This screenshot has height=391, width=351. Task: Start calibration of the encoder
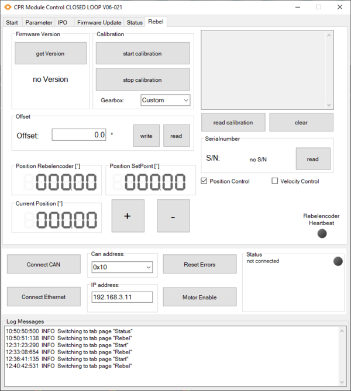click(x=142, y=53)
